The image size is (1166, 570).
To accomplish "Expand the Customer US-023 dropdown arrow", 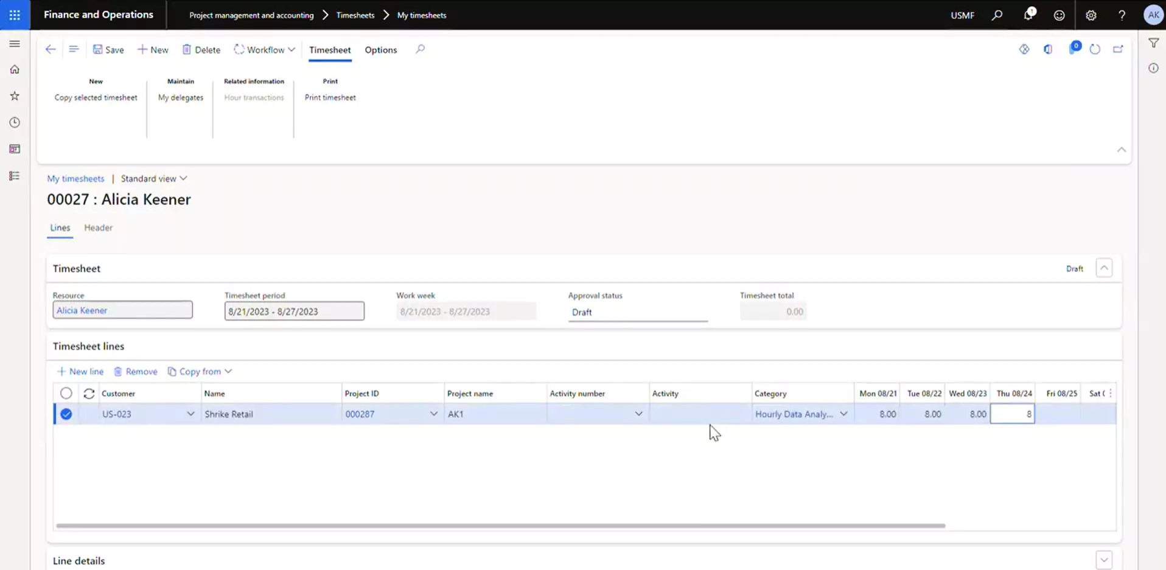I will click(x=190, y=414).
